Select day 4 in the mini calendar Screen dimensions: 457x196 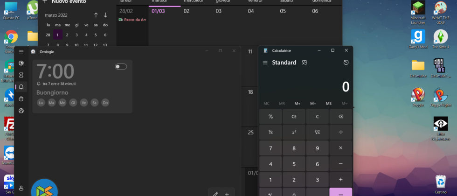click(86, 35)
